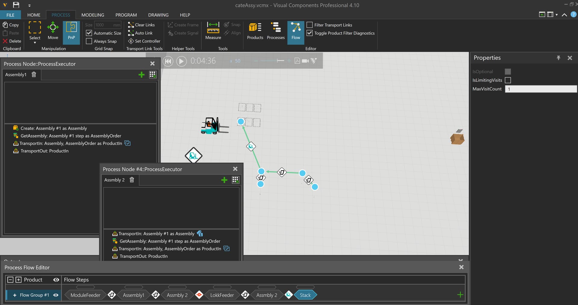Open the Products editor

tap(255, 31)
